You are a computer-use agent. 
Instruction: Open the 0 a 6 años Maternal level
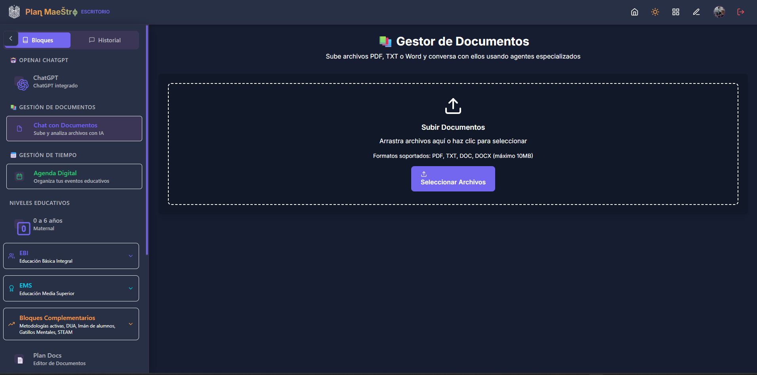click(48, 224)
